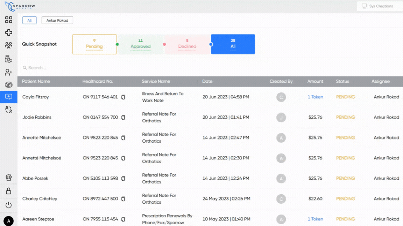Click the power-off icon in the sidebar
Viewport: 403px width, 226px height.
pyautogui.click(x=8, y=205)
